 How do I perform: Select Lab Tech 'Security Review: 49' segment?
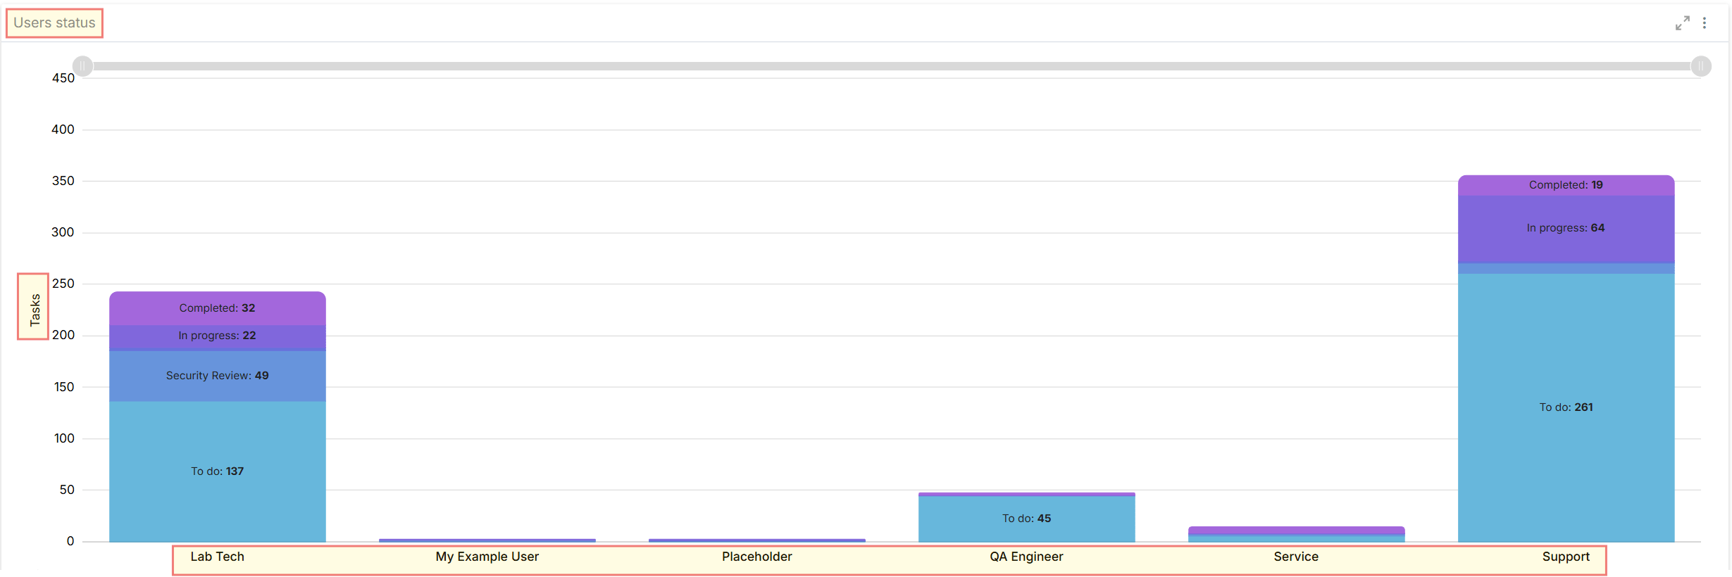point(218,376)
